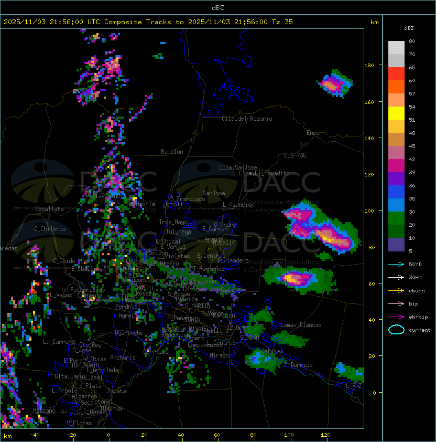
Task: Pick the bright yellow 51-54 dBZ swatch
Action: (396, 113)
